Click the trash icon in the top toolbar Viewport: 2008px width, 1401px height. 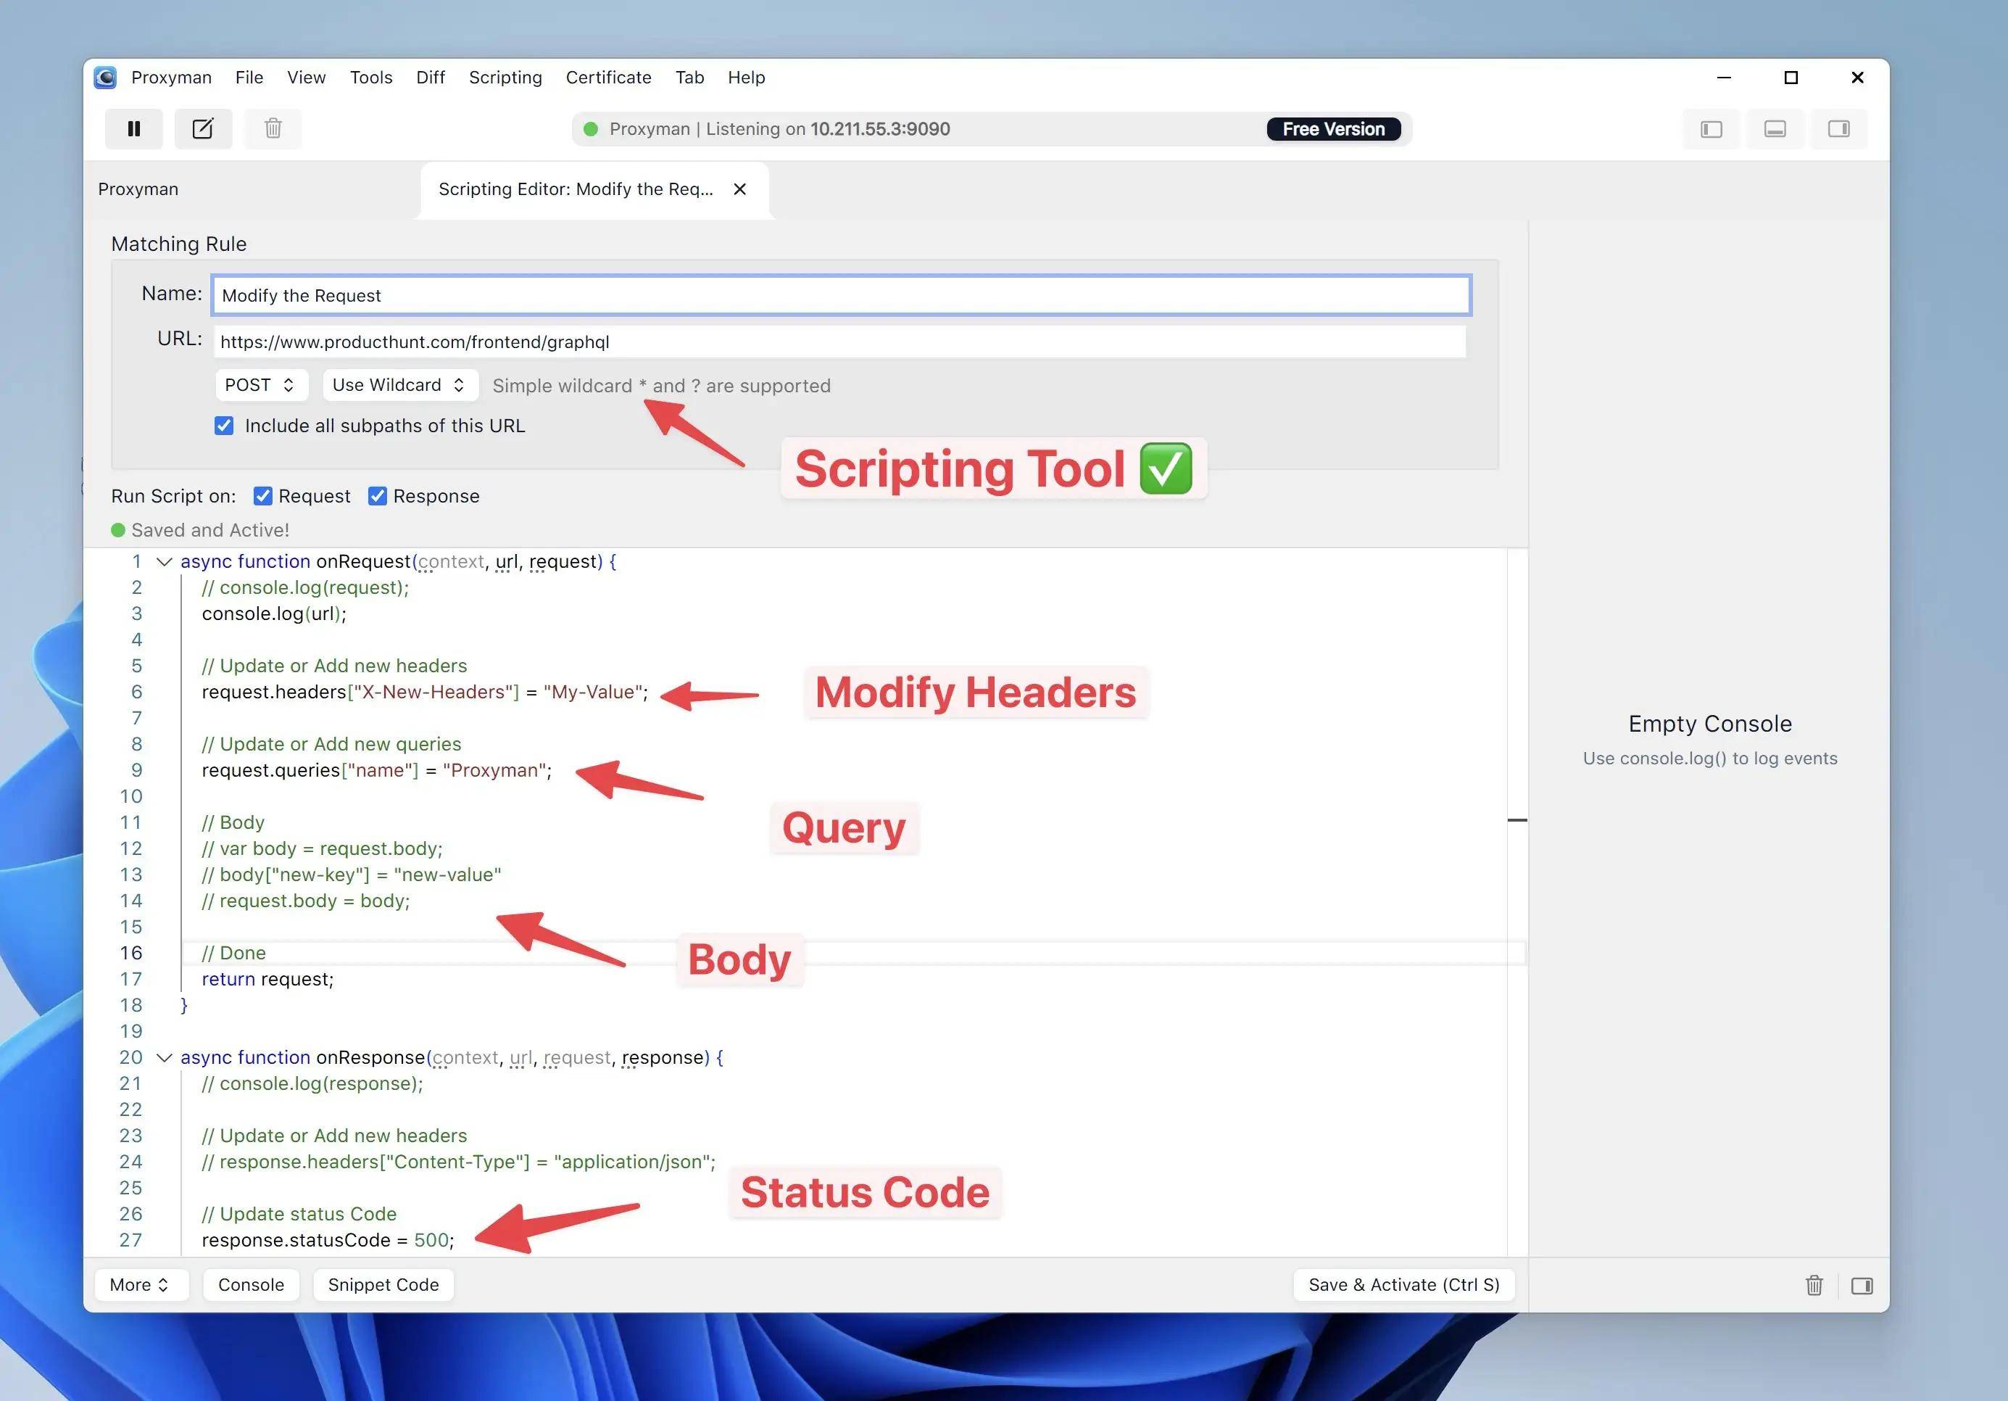coord(273,128)
